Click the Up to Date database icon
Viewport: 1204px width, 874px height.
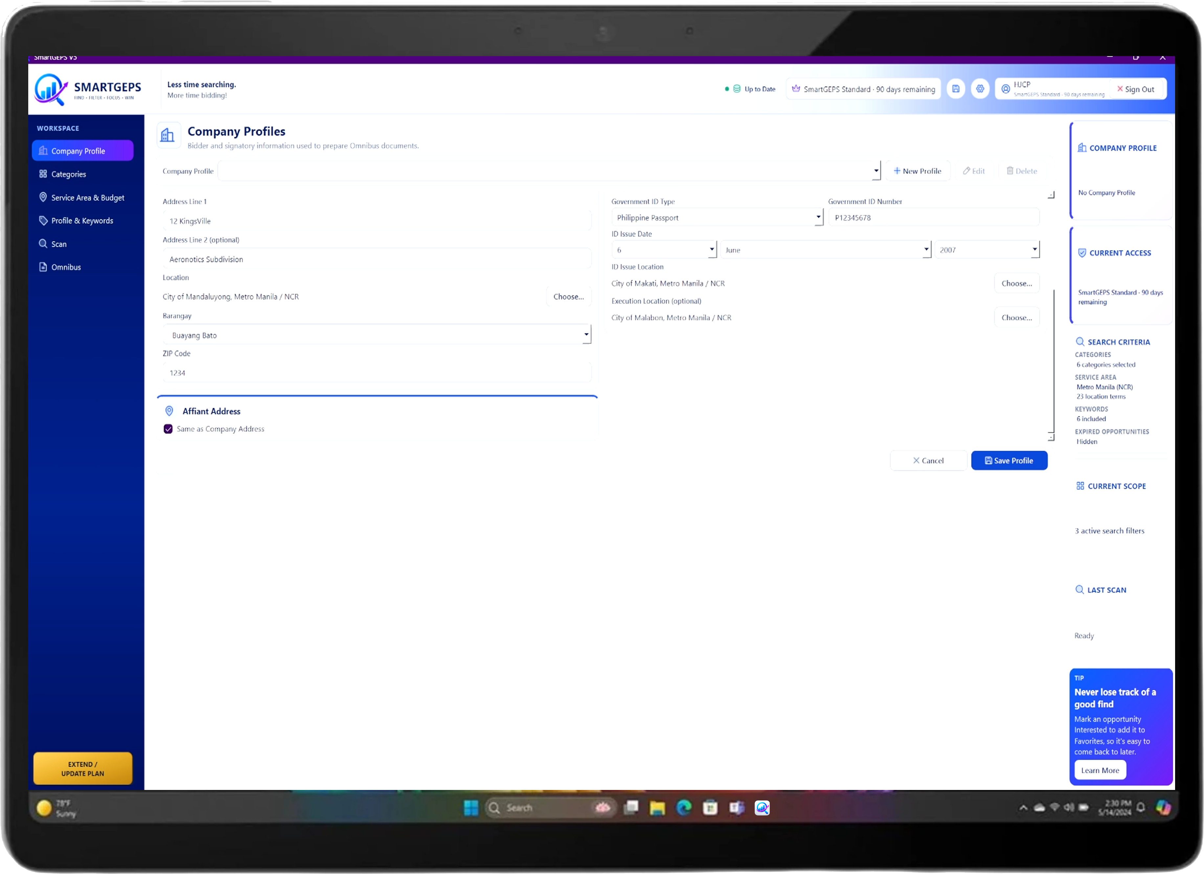[737, 89]
